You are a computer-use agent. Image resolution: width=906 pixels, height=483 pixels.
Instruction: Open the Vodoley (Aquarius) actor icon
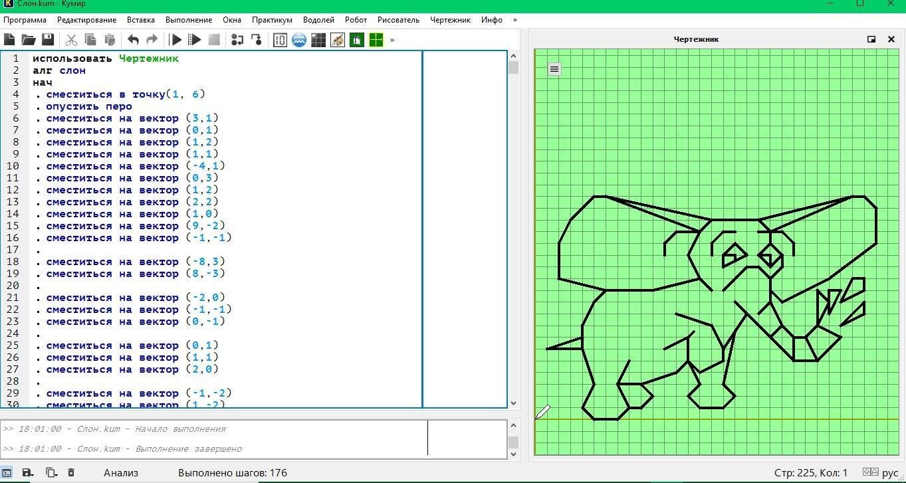[299, 40]
